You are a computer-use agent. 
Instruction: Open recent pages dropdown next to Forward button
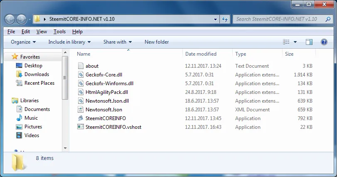click(x=30, y=20)
